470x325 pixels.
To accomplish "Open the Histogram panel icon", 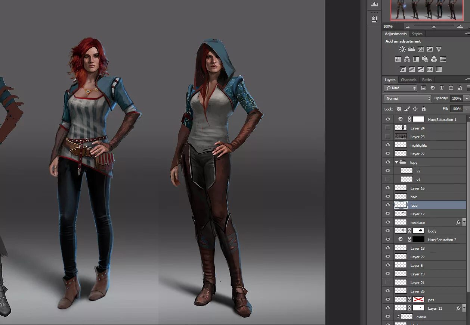I will (374, 4).
